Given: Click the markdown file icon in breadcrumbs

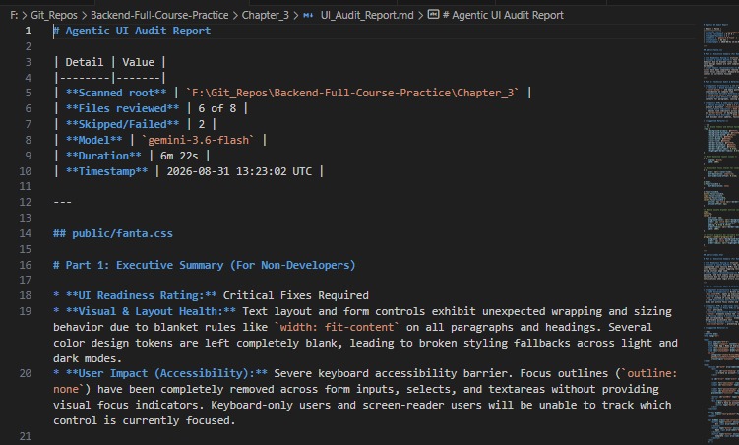Looking at the screenshot, I should (308, 15).
